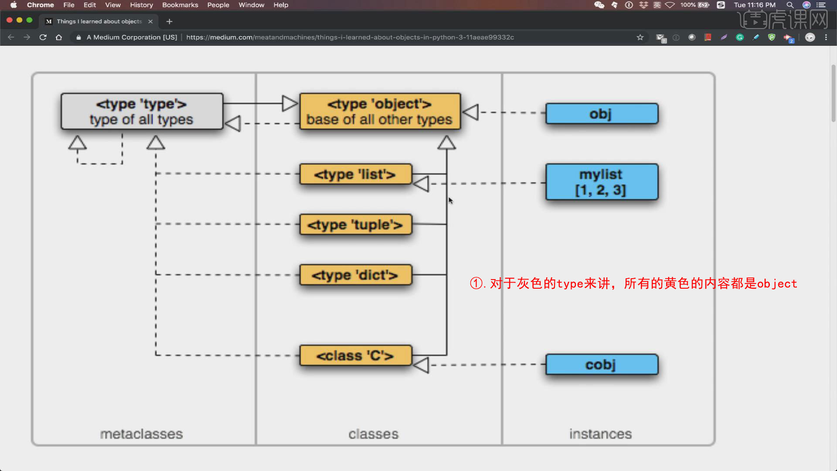Open the Edit menu

coord(90,5)
